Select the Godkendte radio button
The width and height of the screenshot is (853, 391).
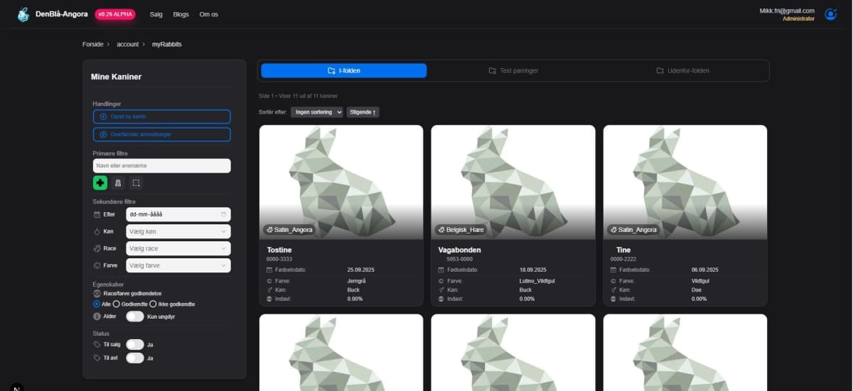(x=117, y=304)
